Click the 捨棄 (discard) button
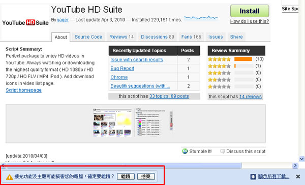Viewport: 305px width, 185px height. (x=146, y=176)
